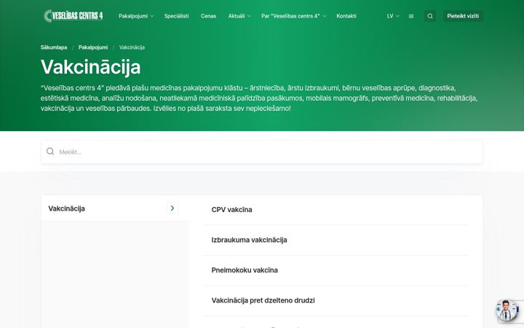Select Vakcinācija in the sidebar
524x328 pixels.
pos(115,208)
